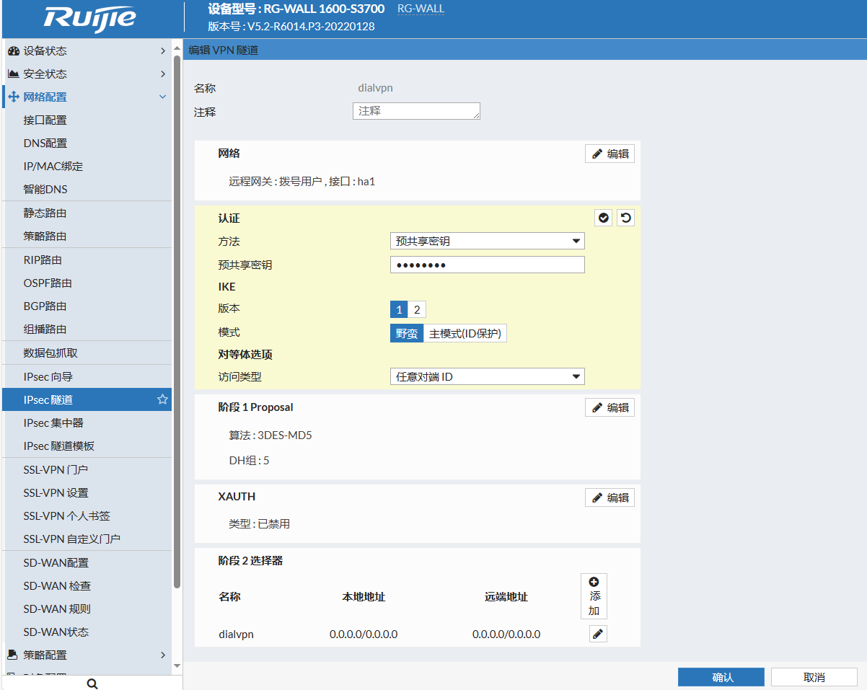Click pencil icon for dialvpn selector row

[598, 634]
